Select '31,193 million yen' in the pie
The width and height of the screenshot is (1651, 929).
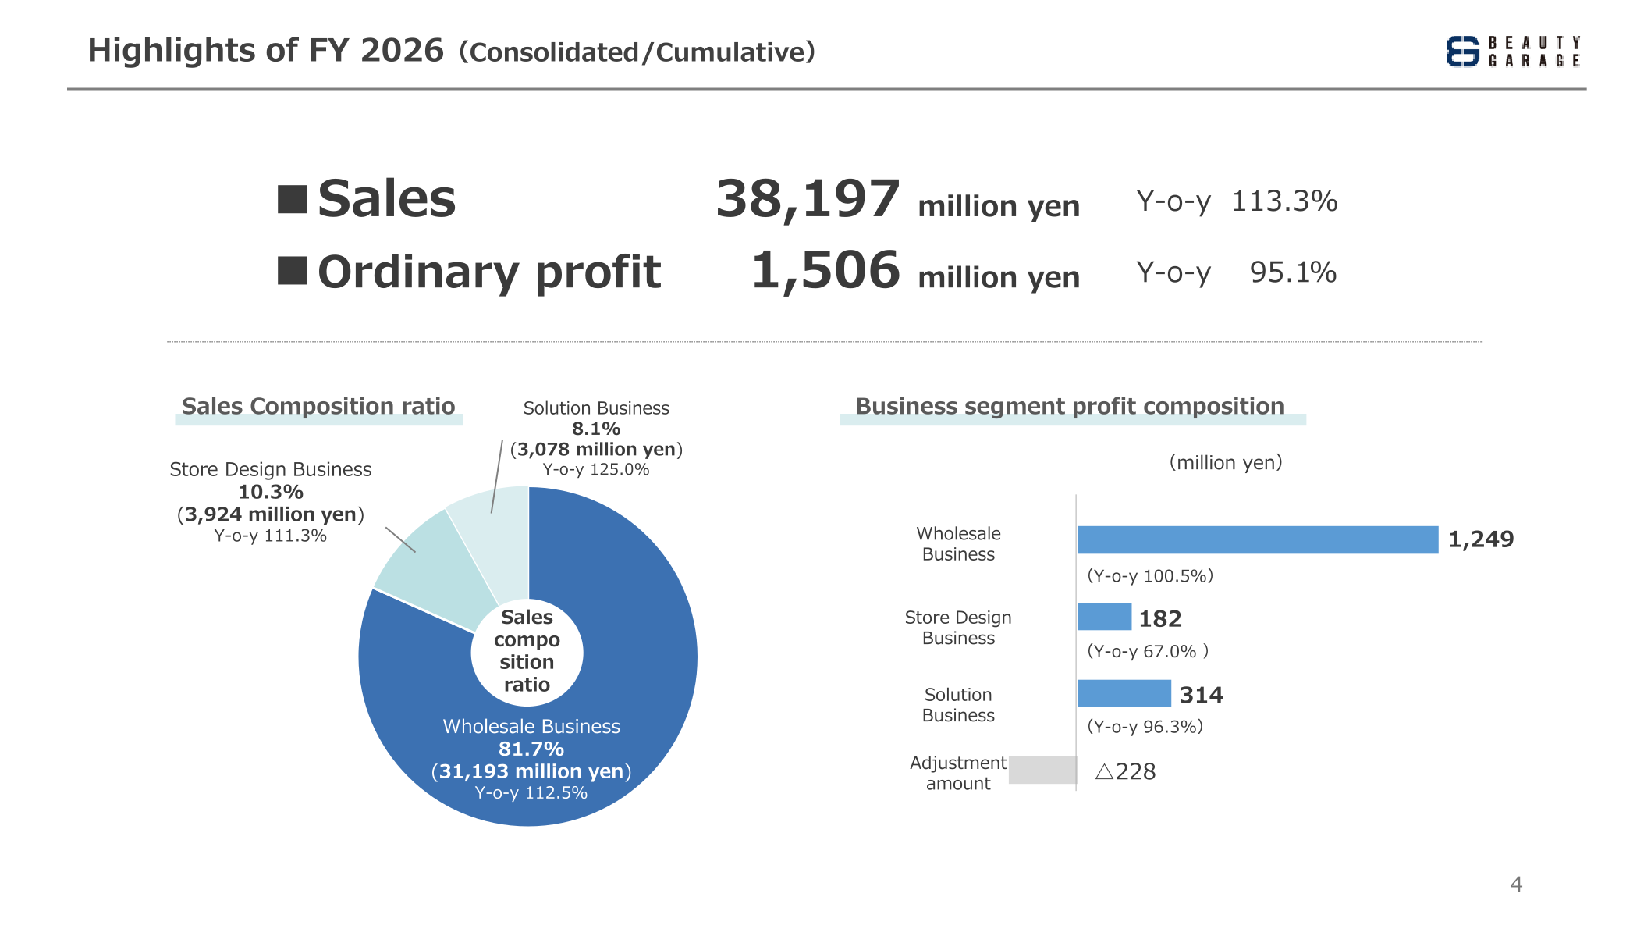[x=531, y=771]
